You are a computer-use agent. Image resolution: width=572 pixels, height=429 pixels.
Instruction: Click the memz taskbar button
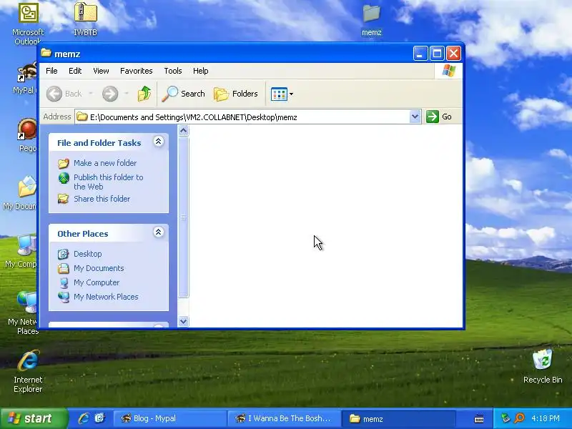click(x=398, y=418)
